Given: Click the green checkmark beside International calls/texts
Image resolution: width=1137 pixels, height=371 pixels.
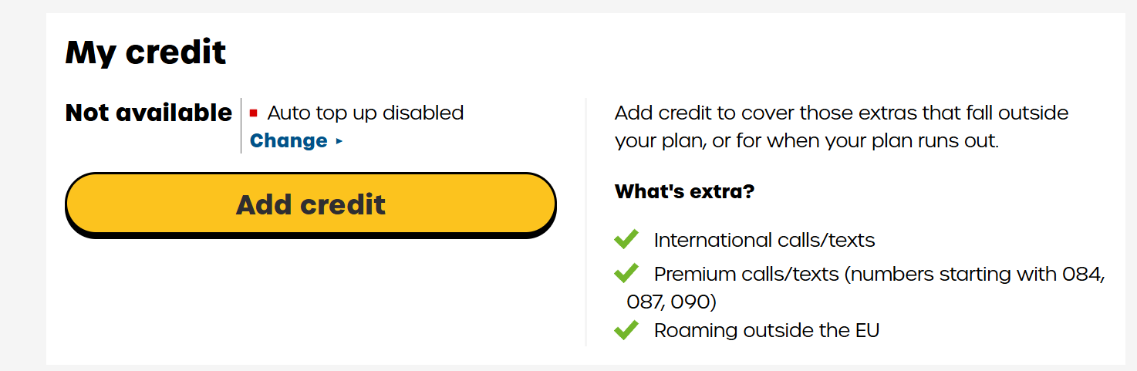Looking at the screenshot, I should tap(626, 239).
